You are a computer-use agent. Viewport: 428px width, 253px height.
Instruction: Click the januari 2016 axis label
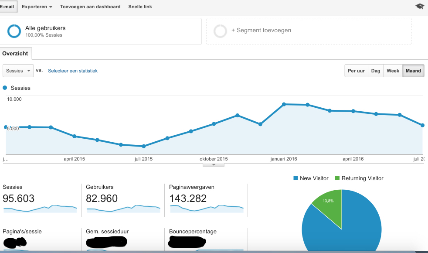284,159
